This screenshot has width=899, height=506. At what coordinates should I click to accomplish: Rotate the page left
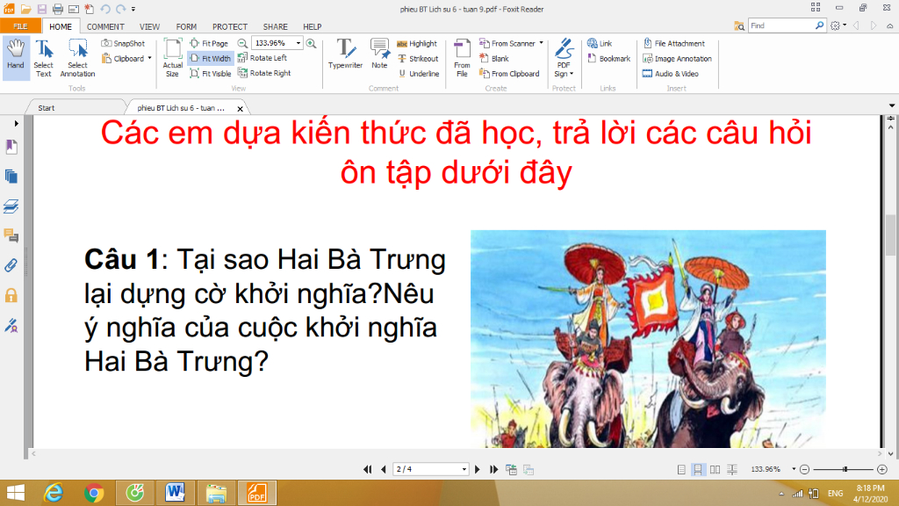(263, 58)
